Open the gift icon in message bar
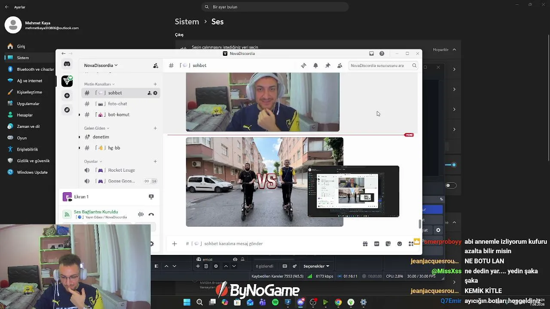The image size is (550, 309). coord(365,244)
